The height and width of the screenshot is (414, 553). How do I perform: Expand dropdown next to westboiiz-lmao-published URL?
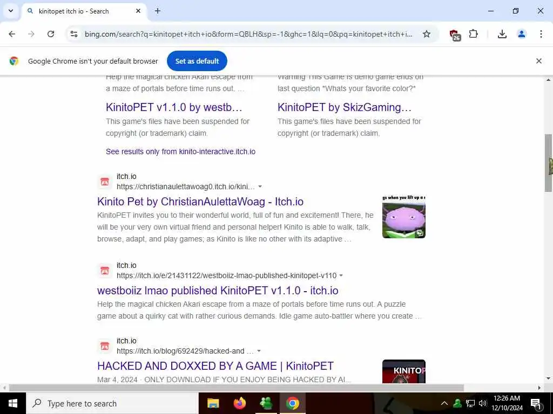tap(341, 275)
